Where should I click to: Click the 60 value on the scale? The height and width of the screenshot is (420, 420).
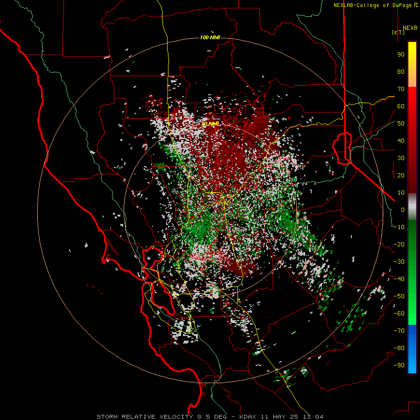coord(401,106)
